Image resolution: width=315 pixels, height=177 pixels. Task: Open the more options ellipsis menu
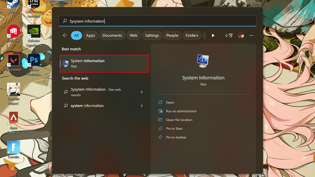click(251, 35)
